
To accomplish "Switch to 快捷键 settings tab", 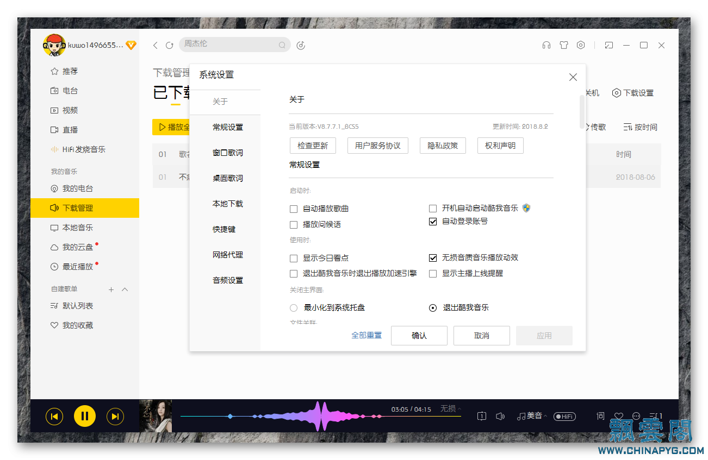I will pyautogui.click(x=224, y=229).
